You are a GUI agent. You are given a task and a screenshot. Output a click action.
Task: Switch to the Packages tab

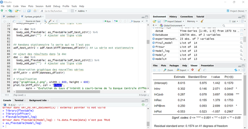point(174,65)
